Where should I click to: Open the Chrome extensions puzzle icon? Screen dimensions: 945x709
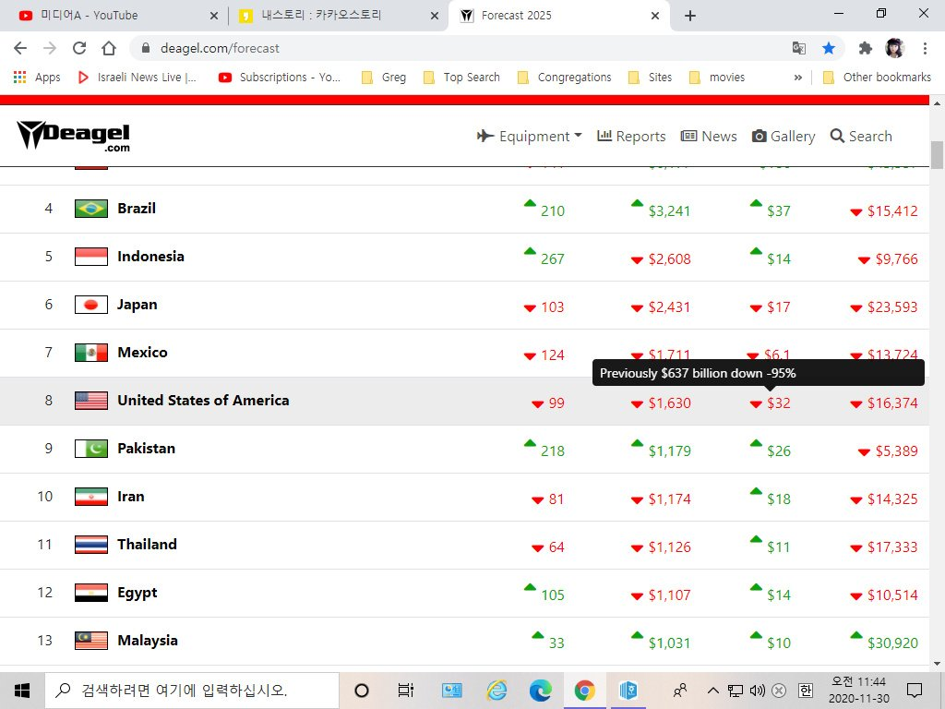click(865, 48)
